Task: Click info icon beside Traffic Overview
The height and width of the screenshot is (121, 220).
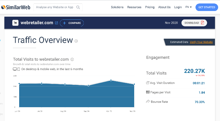Action: pos(76,41)
